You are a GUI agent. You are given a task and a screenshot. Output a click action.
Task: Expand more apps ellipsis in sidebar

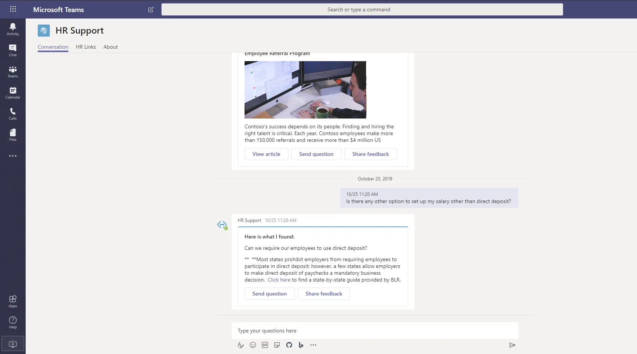point(13,156)
